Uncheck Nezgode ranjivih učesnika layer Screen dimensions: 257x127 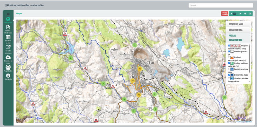click(x=229, y=46)
